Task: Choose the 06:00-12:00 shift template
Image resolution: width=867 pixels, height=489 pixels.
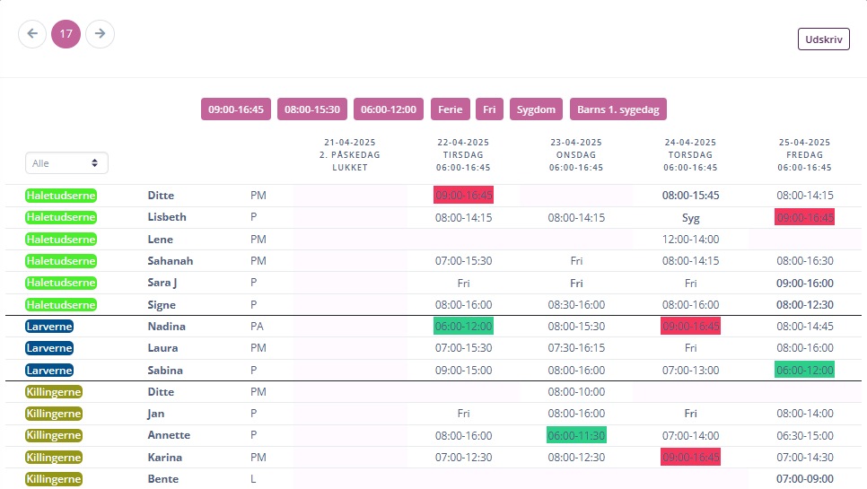Action: 389,109
